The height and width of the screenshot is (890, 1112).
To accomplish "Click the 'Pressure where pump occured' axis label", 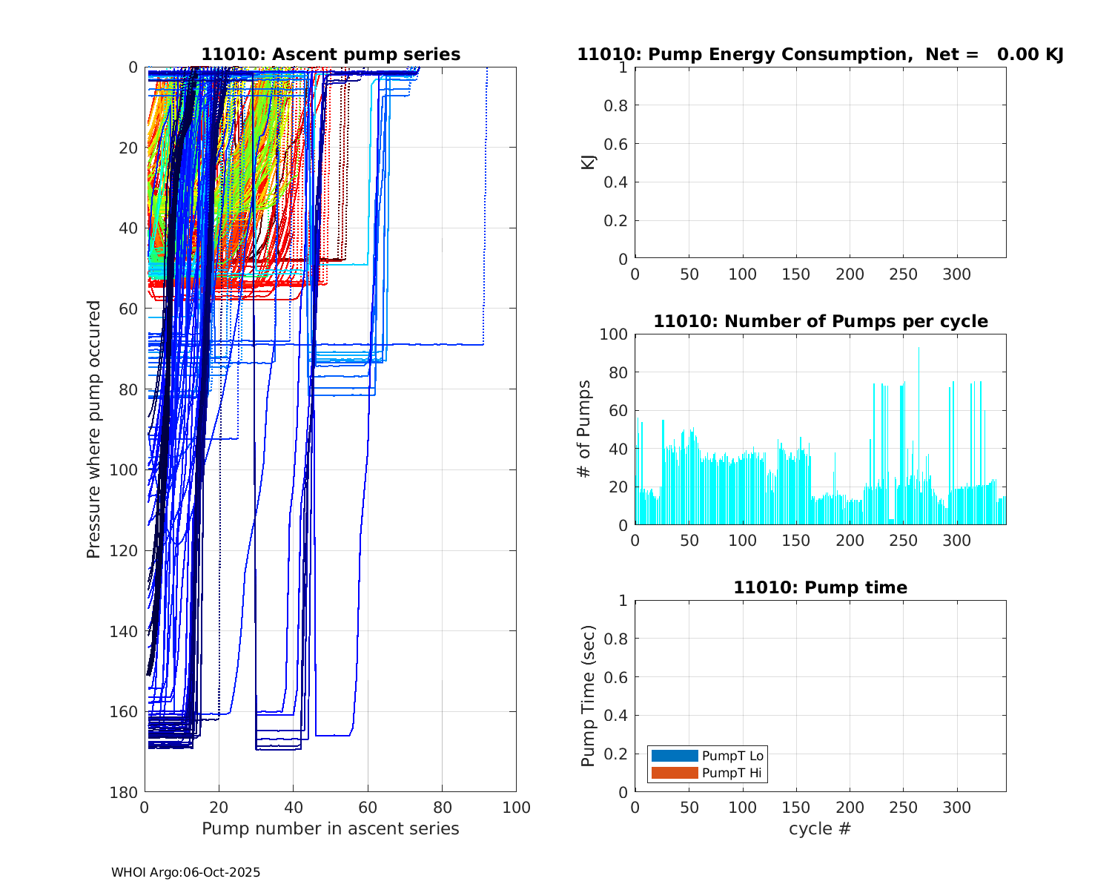I will pos(93,429).
